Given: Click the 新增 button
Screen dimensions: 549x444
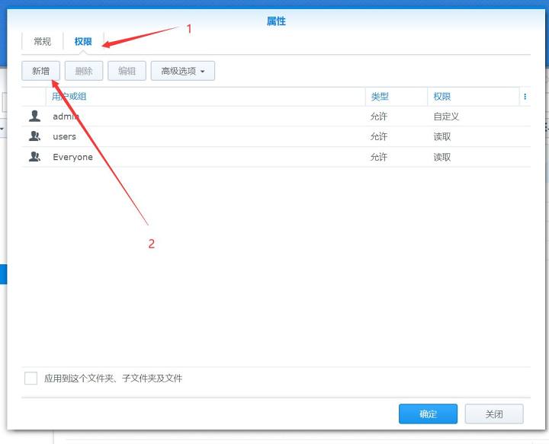Looking at the screenshot, I should coord(40,71).
